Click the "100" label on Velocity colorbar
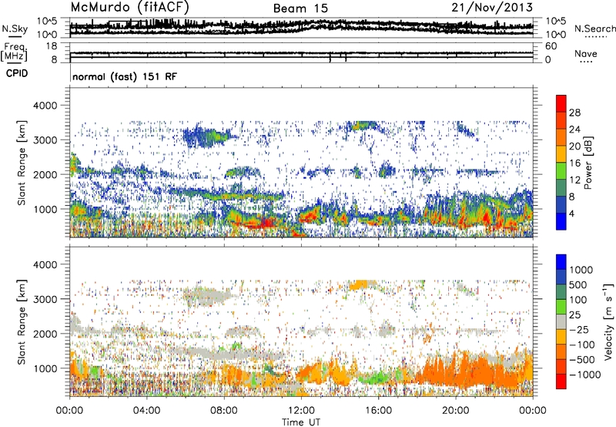 point(577,300)
